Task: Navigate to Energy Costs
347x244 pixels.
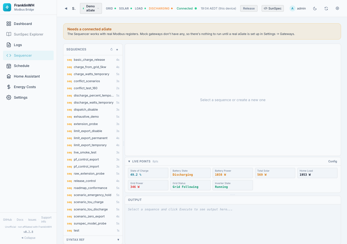Action: (28, 87)
